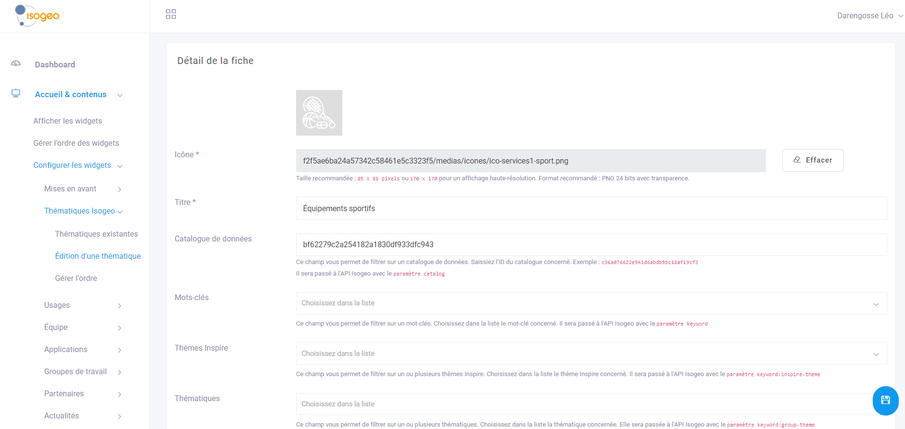Viewport: 905px width, 429px height.
Task: Click the sport icon preview thumbnail
Action: point(319,113)
